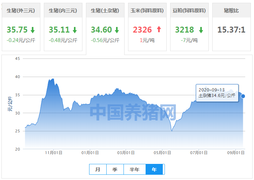The height and width of the screenshot is (180, 254).
Task: Click the green down arrow beside 35.11
Action: click(75, 30)
